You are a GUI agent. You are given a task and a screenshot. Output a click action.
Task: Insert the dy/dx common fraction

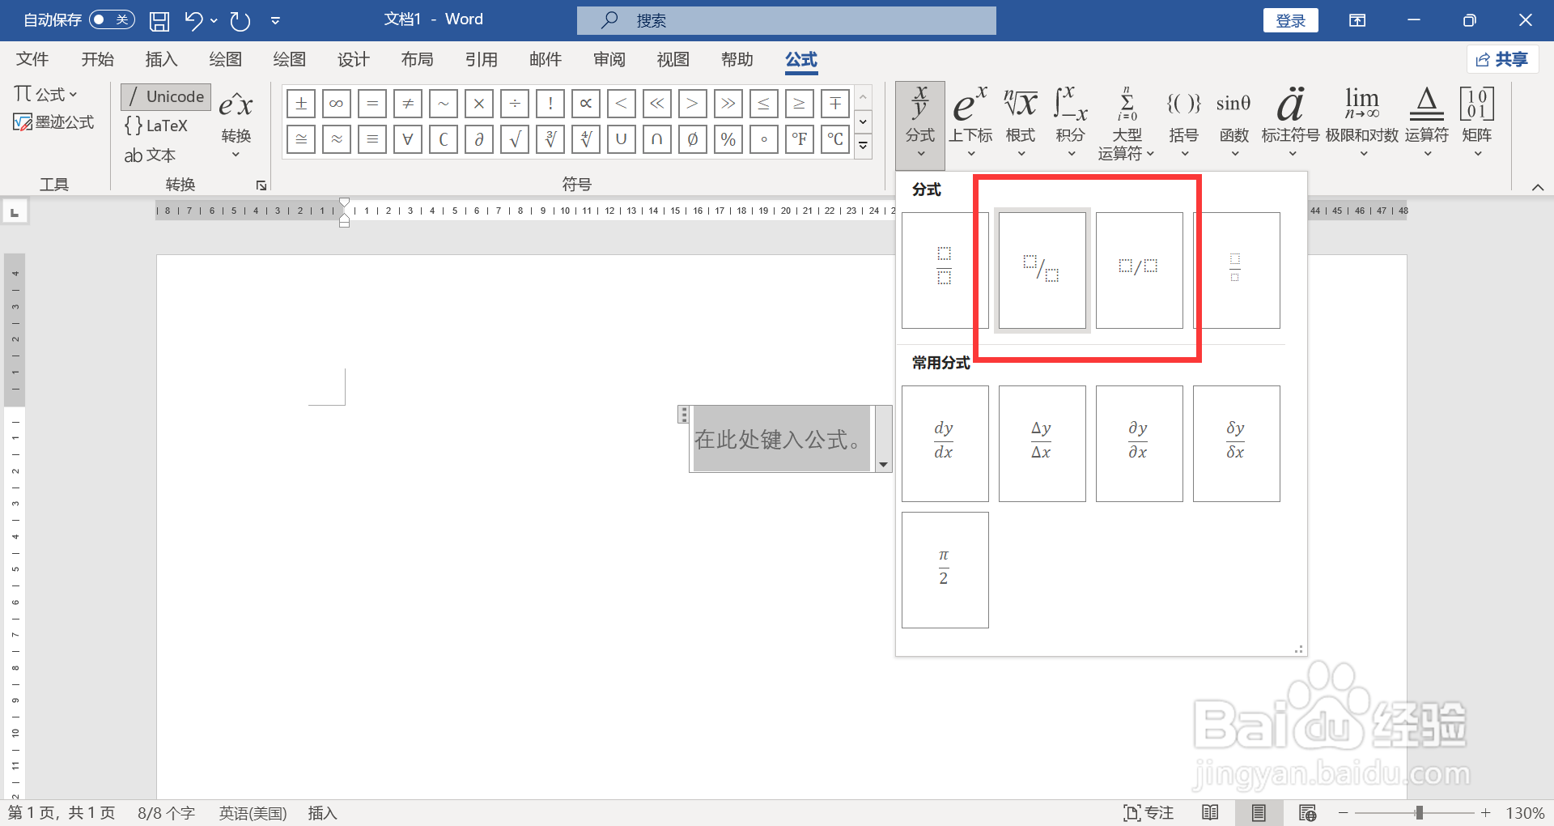coord(945,444)
